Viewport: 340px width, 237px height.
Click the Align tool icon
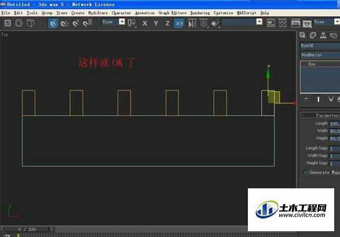pos(215,23)
